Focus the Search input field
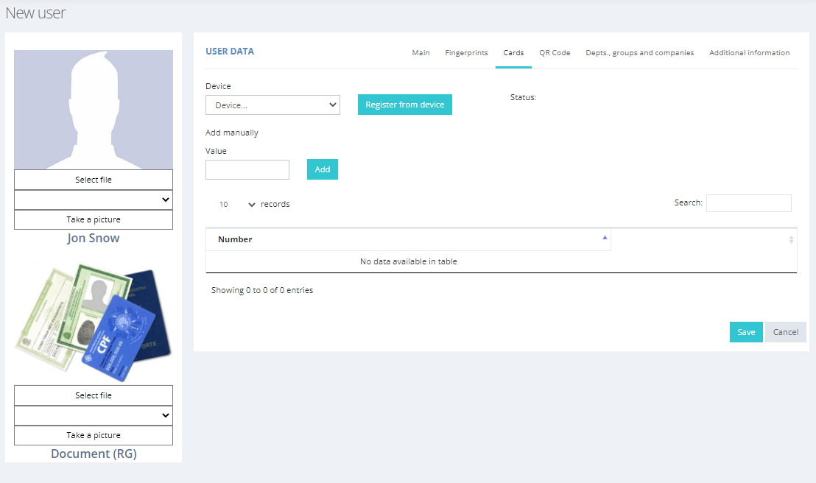Screen dimensions: 816x483 748,203
